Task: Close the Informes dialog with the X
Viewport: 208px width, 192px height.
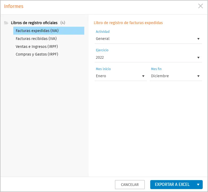Action: pyautogui.click(x=201, y=6)
